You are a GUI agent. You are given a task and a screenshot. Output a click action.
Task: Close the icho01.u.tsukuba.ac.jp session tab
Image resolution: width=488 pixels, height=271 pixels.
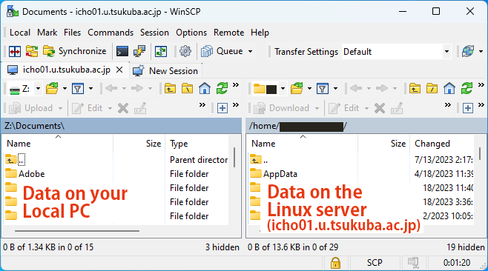click(119, 70)
